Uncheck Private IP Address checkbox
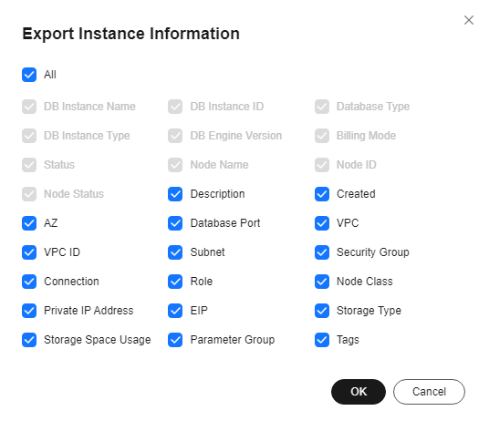489x421 pixels. click(x=29, y=311)
